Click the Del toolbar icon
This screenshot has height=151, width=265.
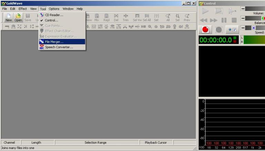(116, 18)
